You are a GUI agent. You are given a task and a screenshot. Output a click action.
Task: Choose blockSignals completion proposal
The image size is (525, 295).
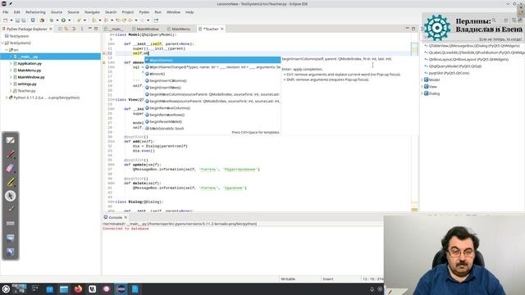pyautogui.click(x=212, y=129)
